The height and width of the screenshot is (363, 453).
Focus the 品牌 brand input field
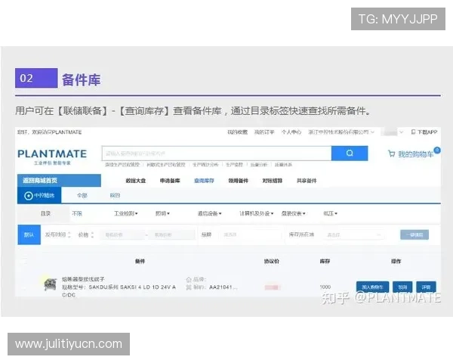click(x=251, y=234)
